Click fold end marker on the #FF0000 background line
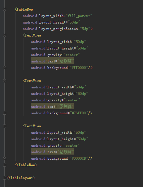This screenshot has width=143, height=187. pos(4,68)
